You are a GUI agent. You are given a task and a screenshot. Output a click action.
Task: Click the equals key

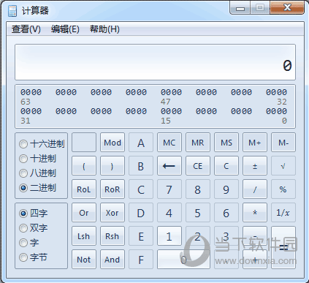283,248
